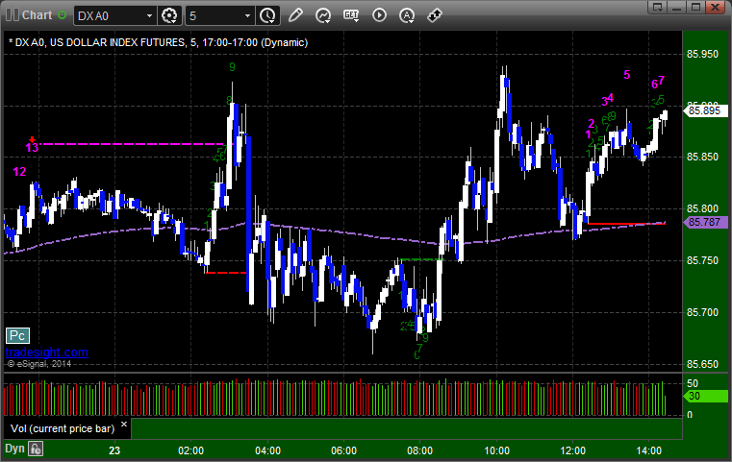The width and height of the screenshot is (732, 462).
Task: Click the 85.787 purple price marker
Action: click(x=705, y=222)
